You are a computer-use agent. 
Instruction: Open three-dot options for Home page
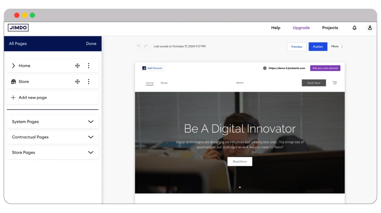[89, 66]
